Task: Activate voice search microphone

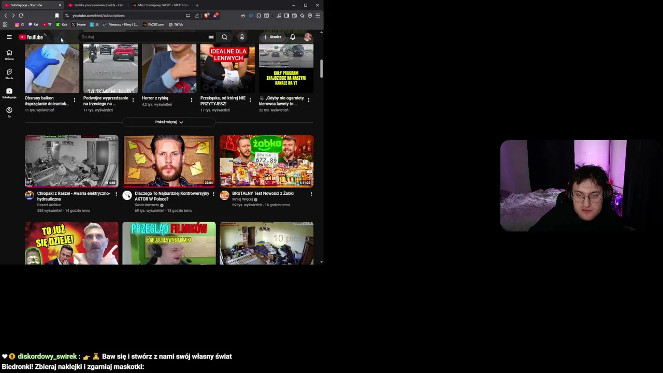Action: (242, 37)
